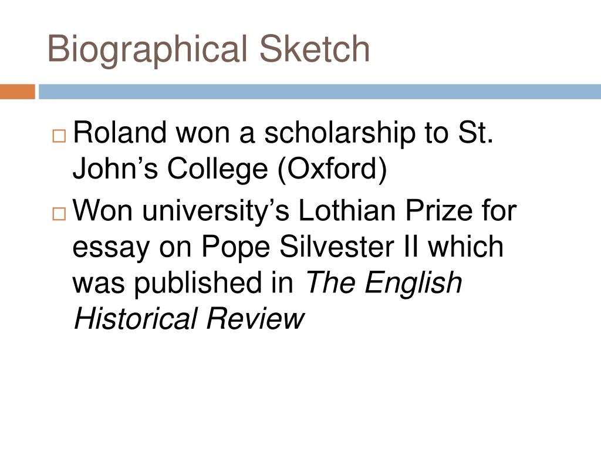The image size is (601, 451).
Task: Click the word university's
Action: pos(216,211)
